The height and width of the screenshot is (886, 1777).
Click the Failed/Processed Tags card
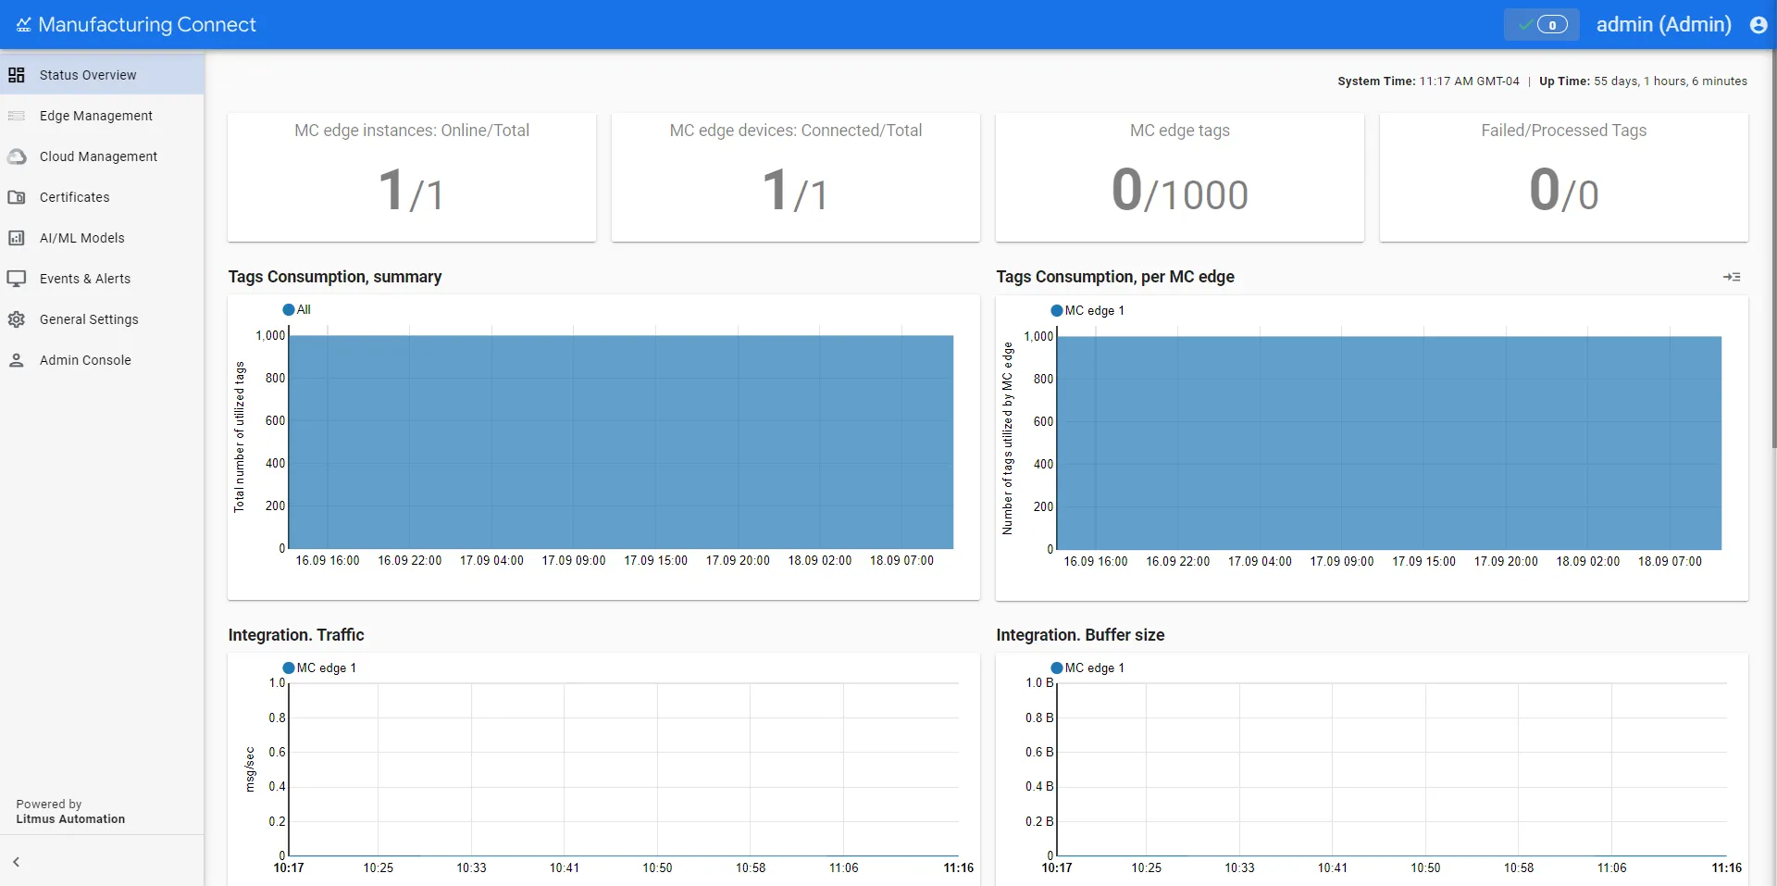pyautogui.click(x=1564, y=178)
